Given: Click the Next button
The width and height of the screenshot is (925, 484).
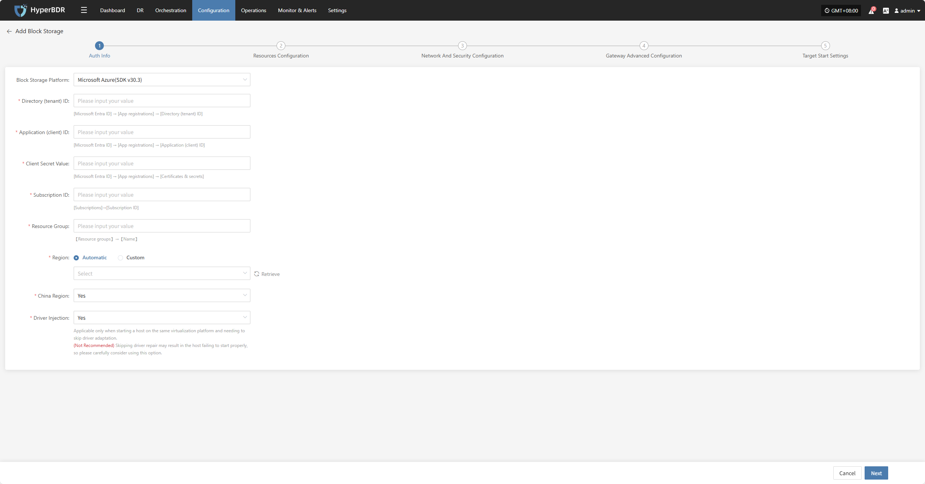Looking at the screenshot, I should (x=876, y=473).
